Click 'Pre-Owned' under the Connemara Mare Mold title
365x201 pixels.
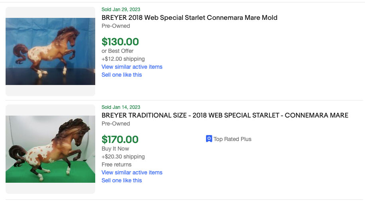click(116, 26)
